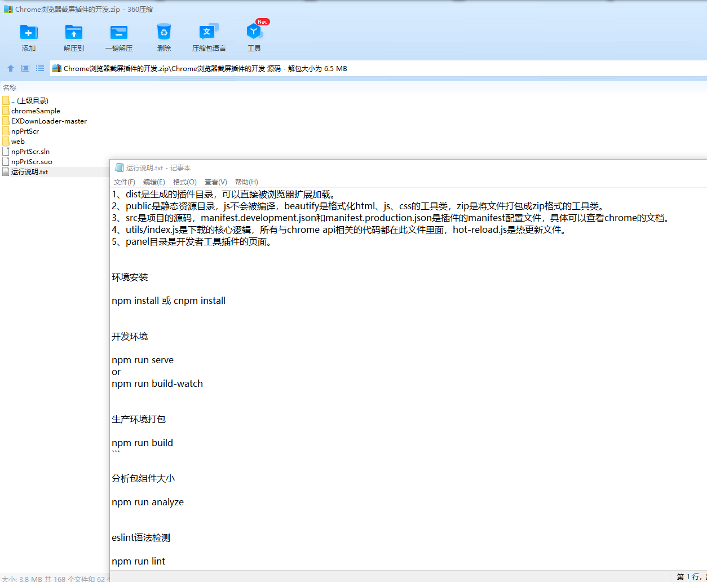Screen dimensions: 707x582
Task: Click the '分析包组件大小' heading in Notepad
Action: point(143,478)
